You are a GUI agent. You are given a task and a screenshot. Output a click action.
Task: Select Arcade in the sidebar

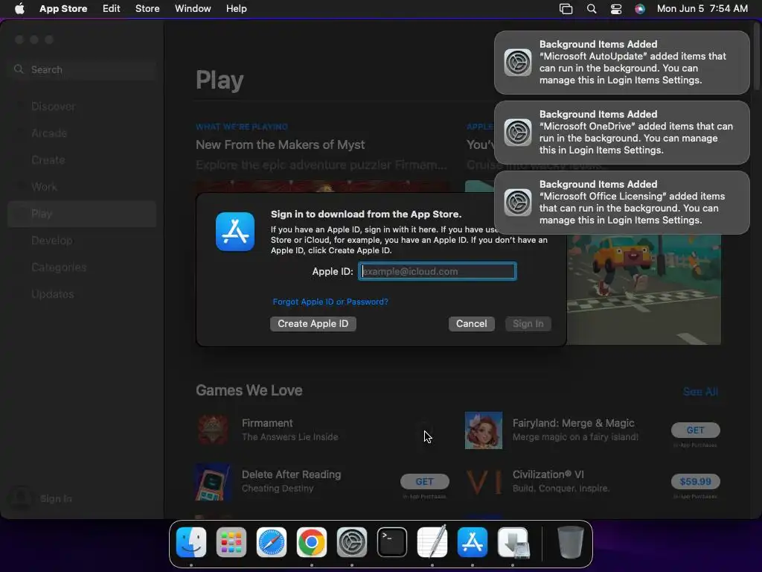[x=82, y=133]
